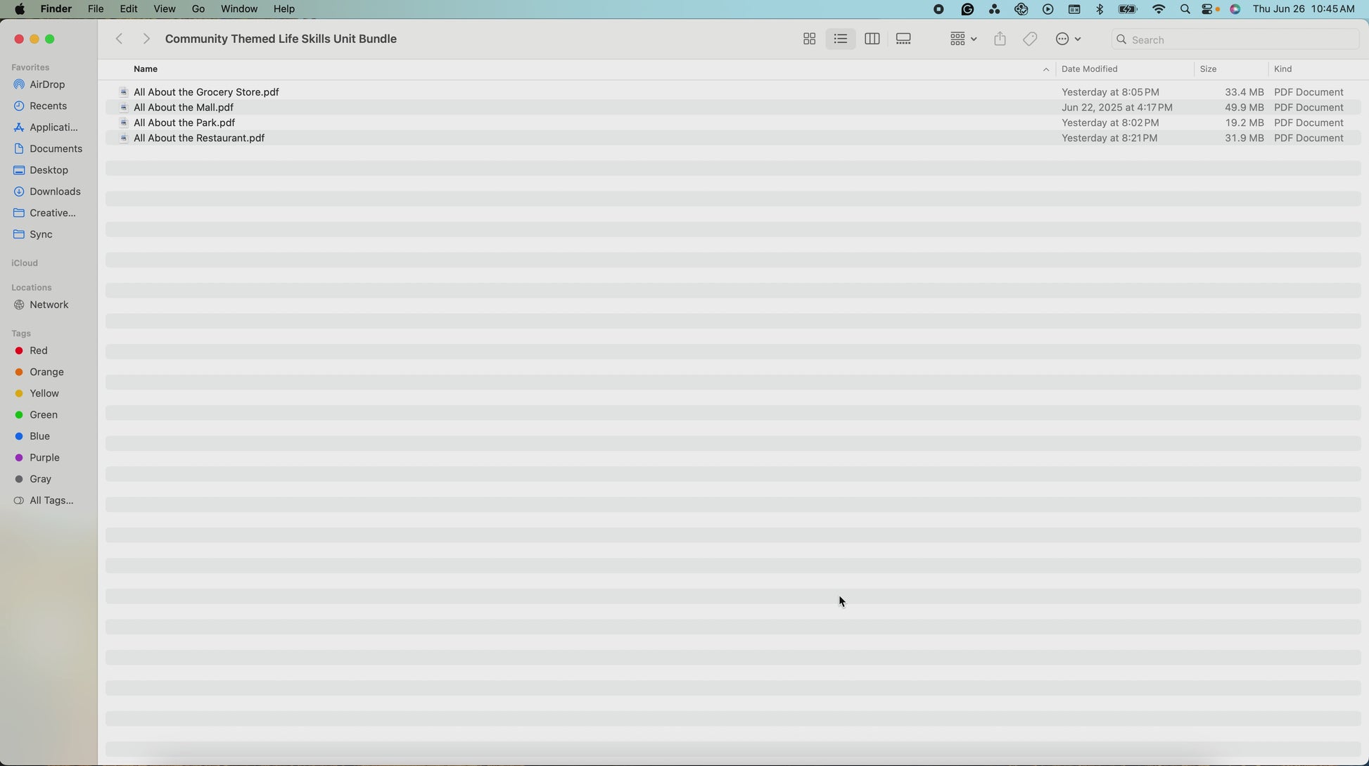Switch to column view
This screenshot has height=766, width=1369.
tap(872, 39)
